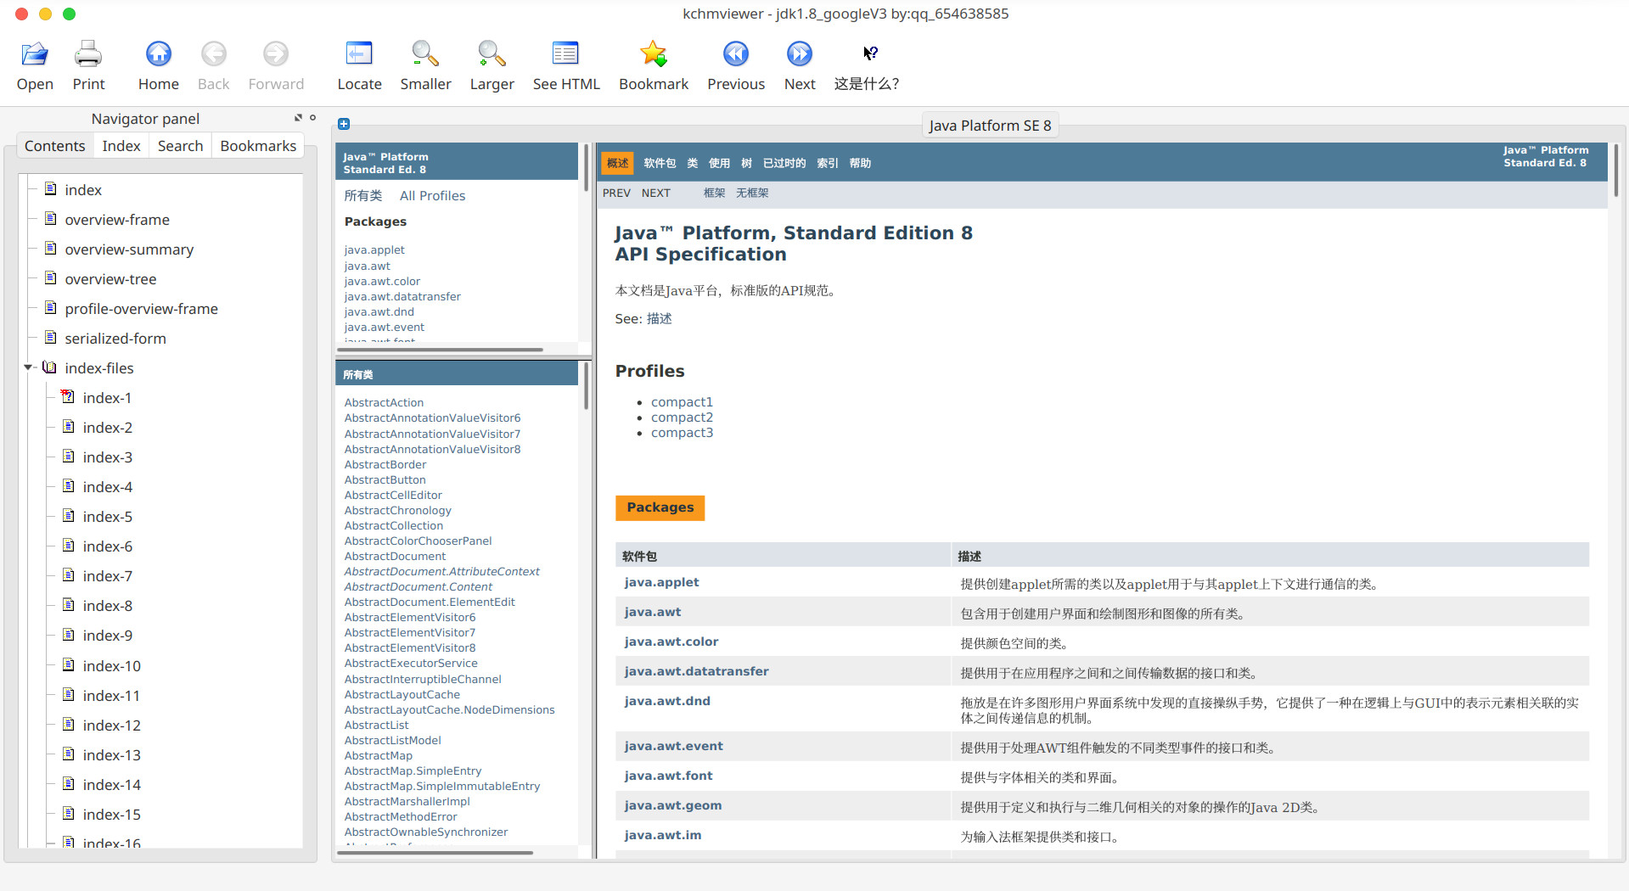The width and height of the screenshot is (1629, 891).
Task: Select index-14 in the tree
Action: [111, 785]
